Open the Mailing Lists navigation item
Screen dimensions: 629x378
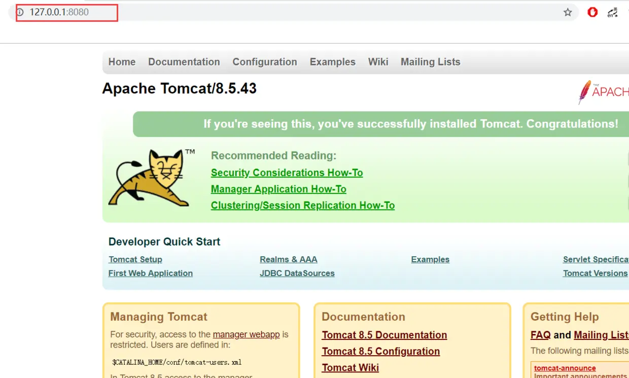click(x=431, y=62)
